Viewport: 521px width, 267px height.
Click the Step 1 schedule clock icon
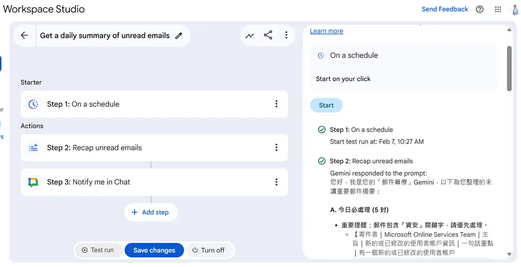(x=33, y=104)
